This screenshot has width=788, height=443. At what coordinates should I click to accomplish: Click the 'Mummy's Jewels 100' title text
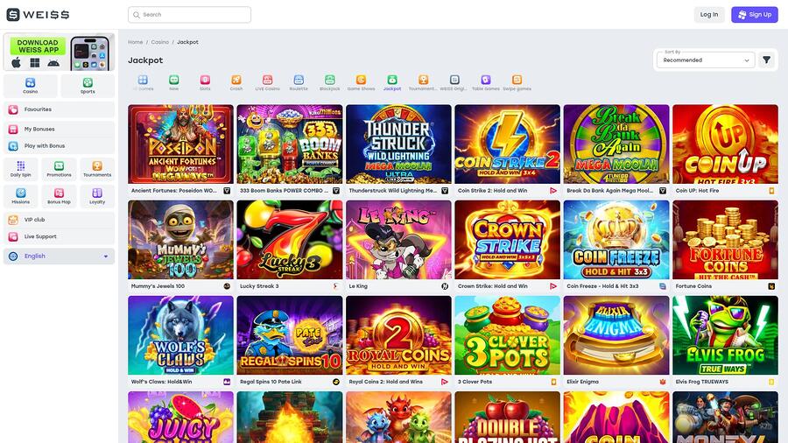pos(158,286)
